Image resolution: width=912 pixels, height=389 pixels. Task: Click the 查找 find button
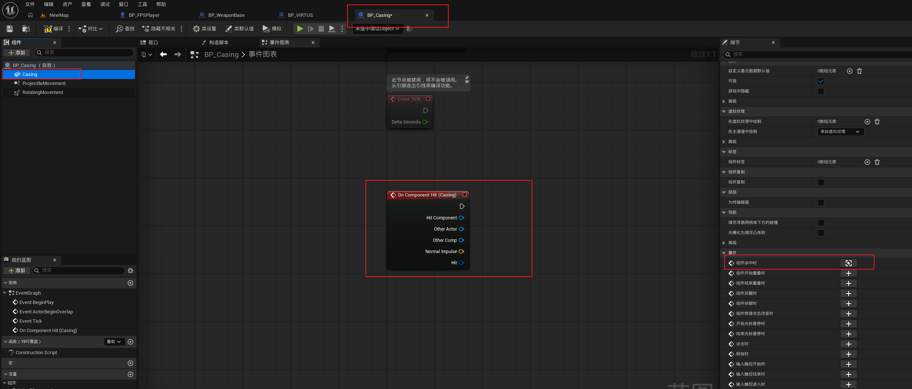(x=125, y=29)
